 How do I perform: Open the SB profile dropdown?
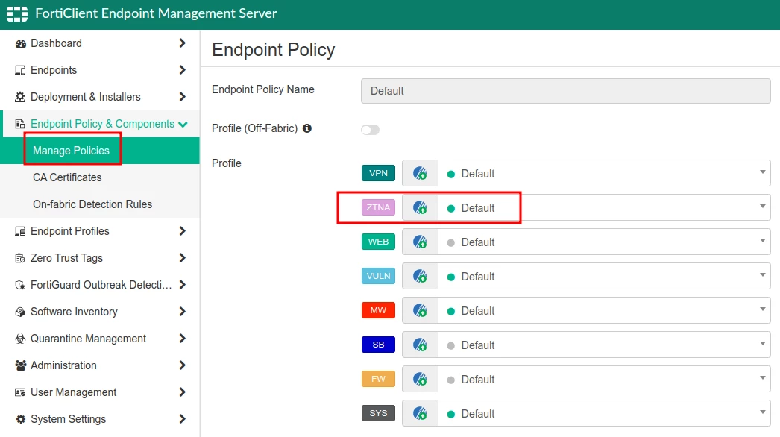point(604,345)
